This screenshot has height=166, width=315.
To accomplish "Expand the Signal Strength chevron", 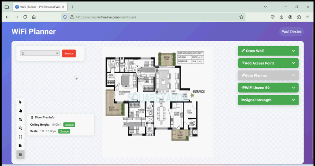I will pos(293,100).
